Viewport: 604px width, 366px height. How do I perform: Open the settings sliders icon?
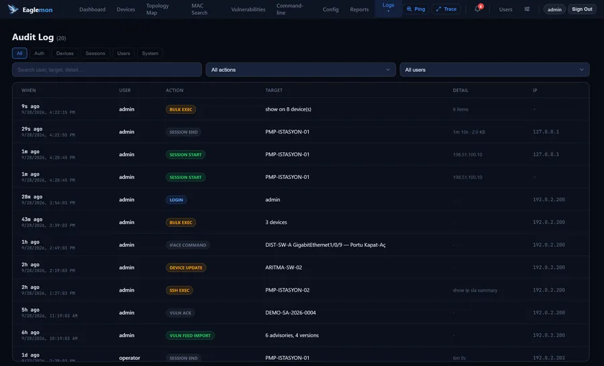[x=527, y=9]
